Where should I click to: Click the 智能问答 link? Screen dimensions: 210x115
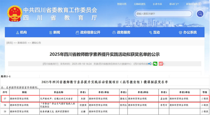[122, 4]
